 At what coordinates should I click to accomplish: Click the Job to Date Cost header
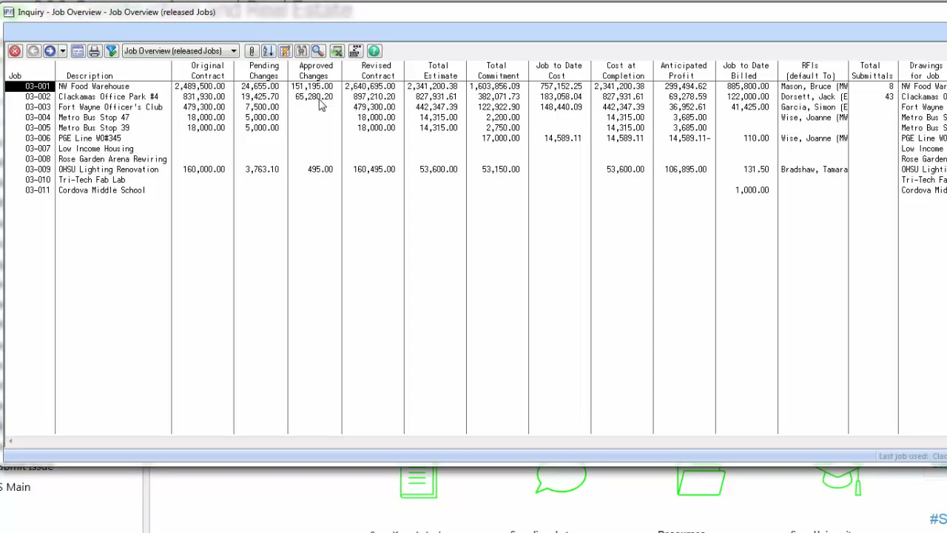(x=559, y=71)
